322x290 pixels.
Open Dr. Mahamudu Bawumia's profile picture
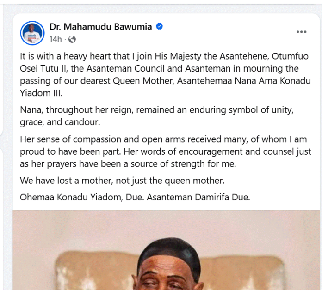(32, 33)
